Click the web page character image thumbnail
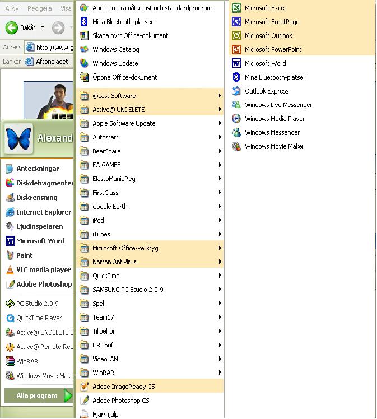 coord(48,100)
